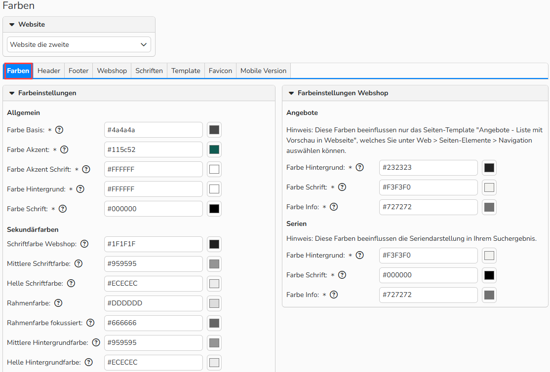Open help for Serien Farbe Hintergrund

click(360, 255)
